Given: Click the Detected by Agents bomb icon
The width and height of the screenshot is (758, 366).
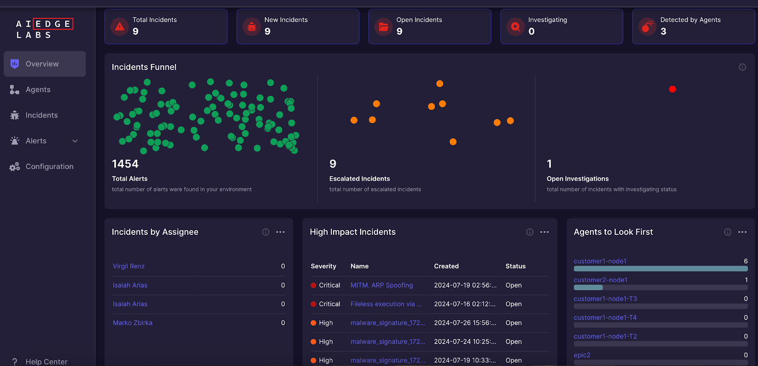Looking at the screenshot, I should click(647, 27).
